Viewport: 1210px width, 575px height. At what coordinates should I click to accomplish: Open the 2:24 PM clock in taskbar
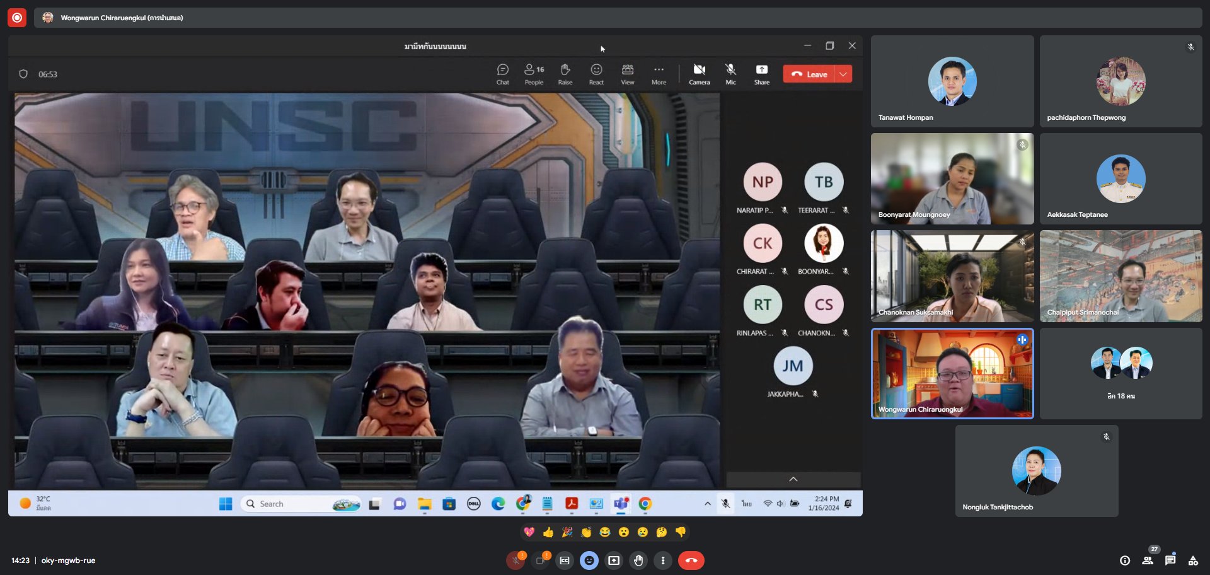coord(824,503)
